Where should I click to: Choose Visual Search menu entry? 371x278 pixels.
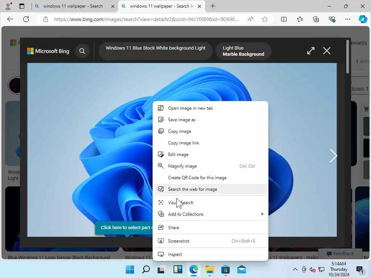pyautogui.click(x=210, y=203)
